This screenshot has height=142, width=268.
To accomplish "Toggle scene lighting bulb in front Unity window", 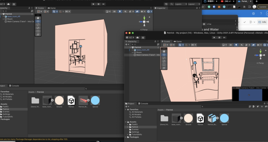I will pos(236,45).
